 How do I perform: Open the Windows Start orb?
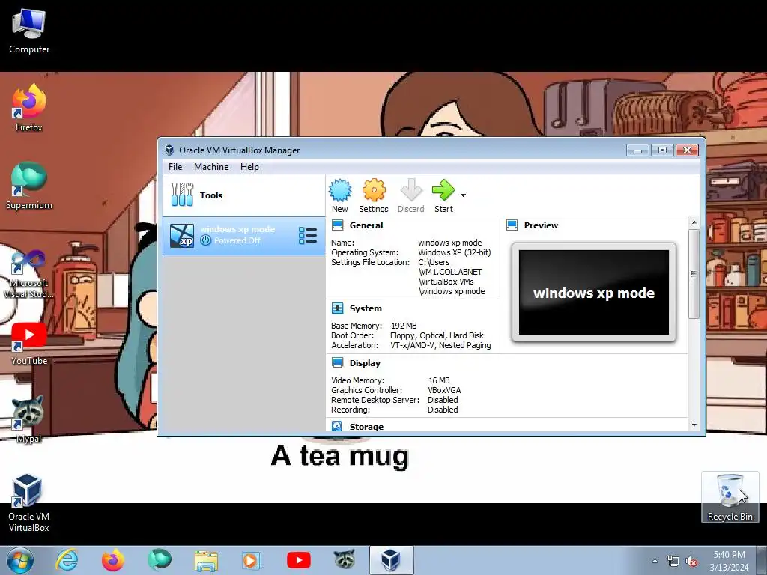click(x=20, y=560)
